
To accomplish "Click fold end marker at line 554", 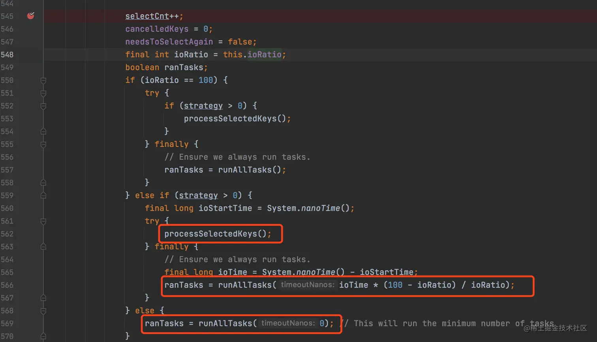I will point(43,132).
